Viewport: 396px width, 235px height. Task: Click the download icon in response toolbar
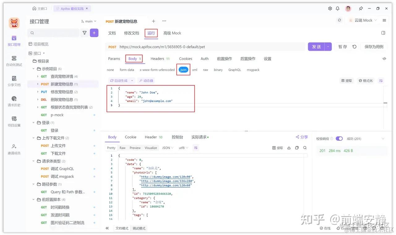[x=289, y=147]
